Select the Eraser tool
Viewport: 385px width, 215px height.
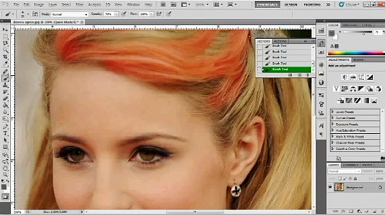(x=5, y=99)
